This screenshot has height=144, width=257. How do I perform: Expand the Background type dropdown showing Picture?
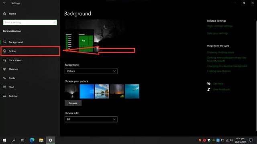click(91, 71)
